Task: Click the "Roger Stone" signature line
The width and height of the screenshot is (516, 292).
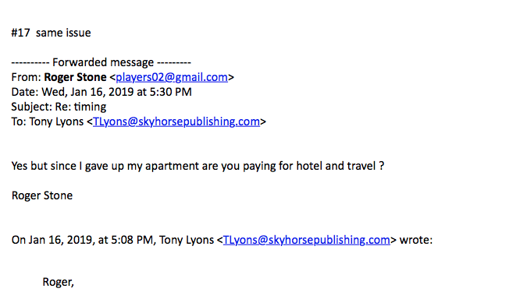Action: pyautogui.click(x=42, y=195)
